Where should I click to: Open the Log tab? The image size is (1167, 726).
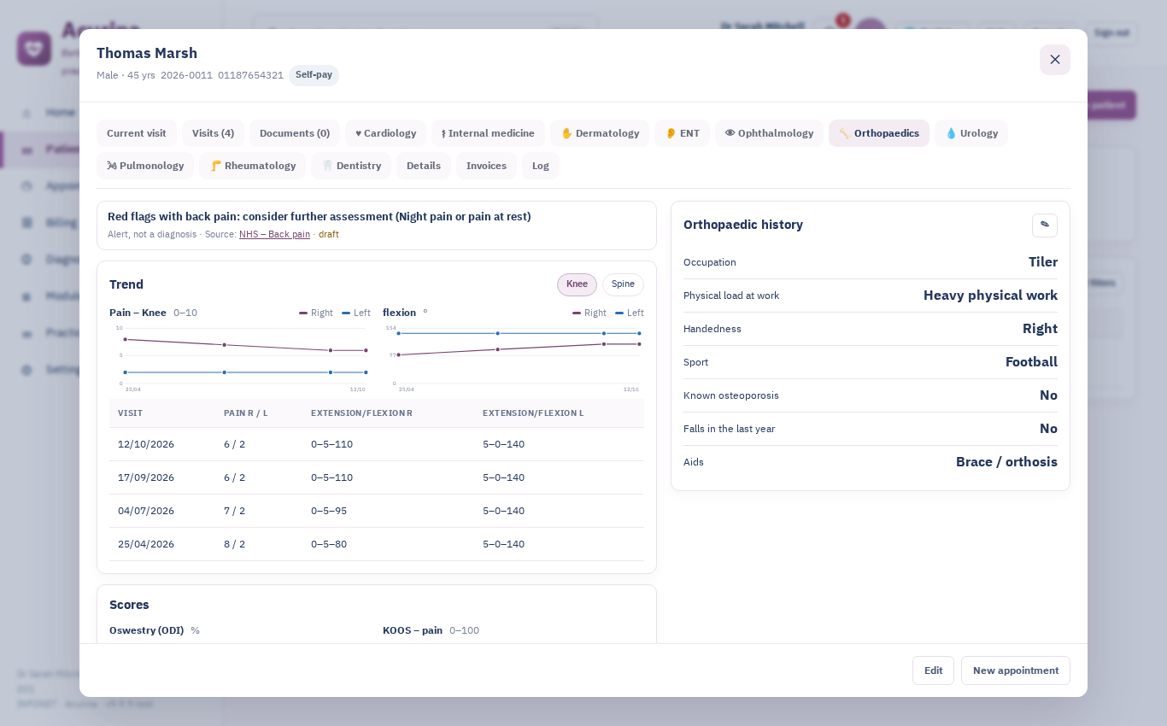pos(541,166)
